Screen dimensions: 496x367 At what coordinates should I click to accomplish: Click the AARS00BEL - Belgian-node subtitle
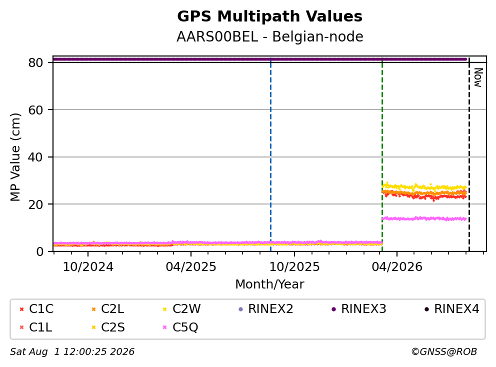pyautogui.click(x=269, y=36)
